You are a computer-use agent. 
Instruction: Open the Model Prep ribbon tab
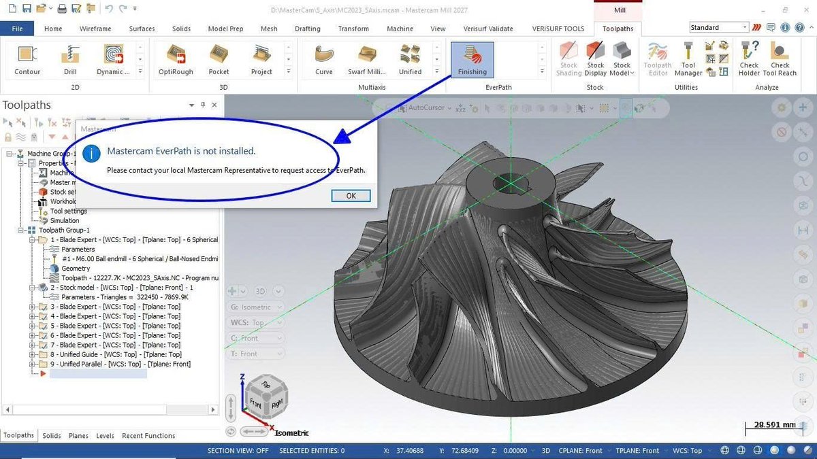click(226, 29)
